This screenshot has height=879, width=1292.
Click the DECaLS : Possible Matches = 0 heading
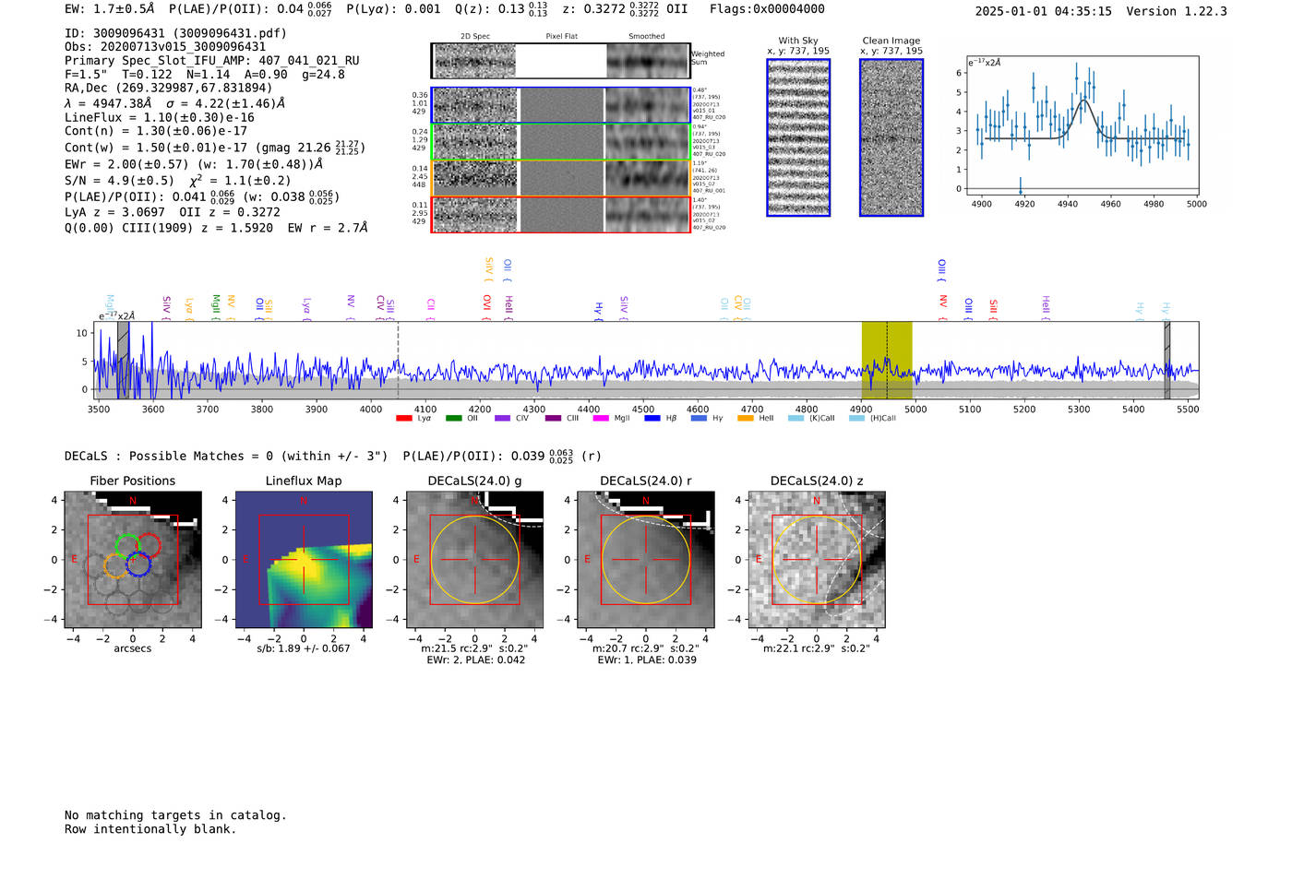pos(226,457)
